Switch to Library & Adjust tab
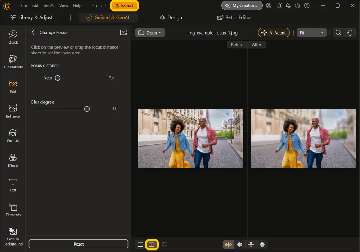 coord(32,17)
